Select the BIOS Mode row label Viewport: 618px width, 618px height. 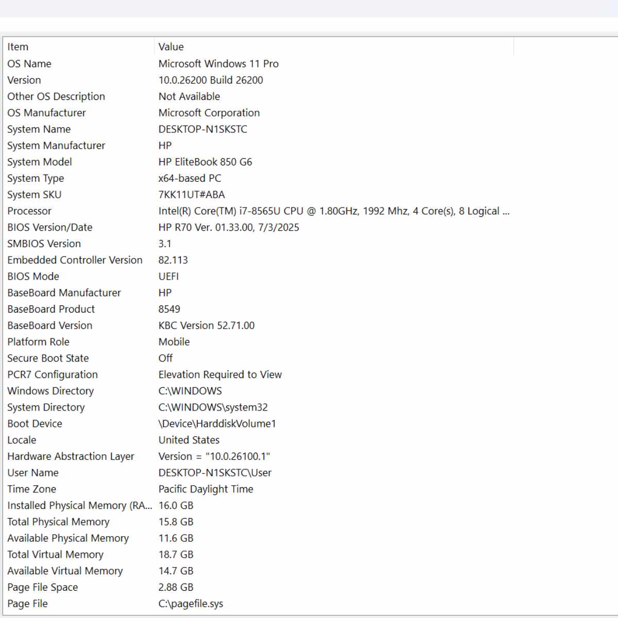point(33,277)
